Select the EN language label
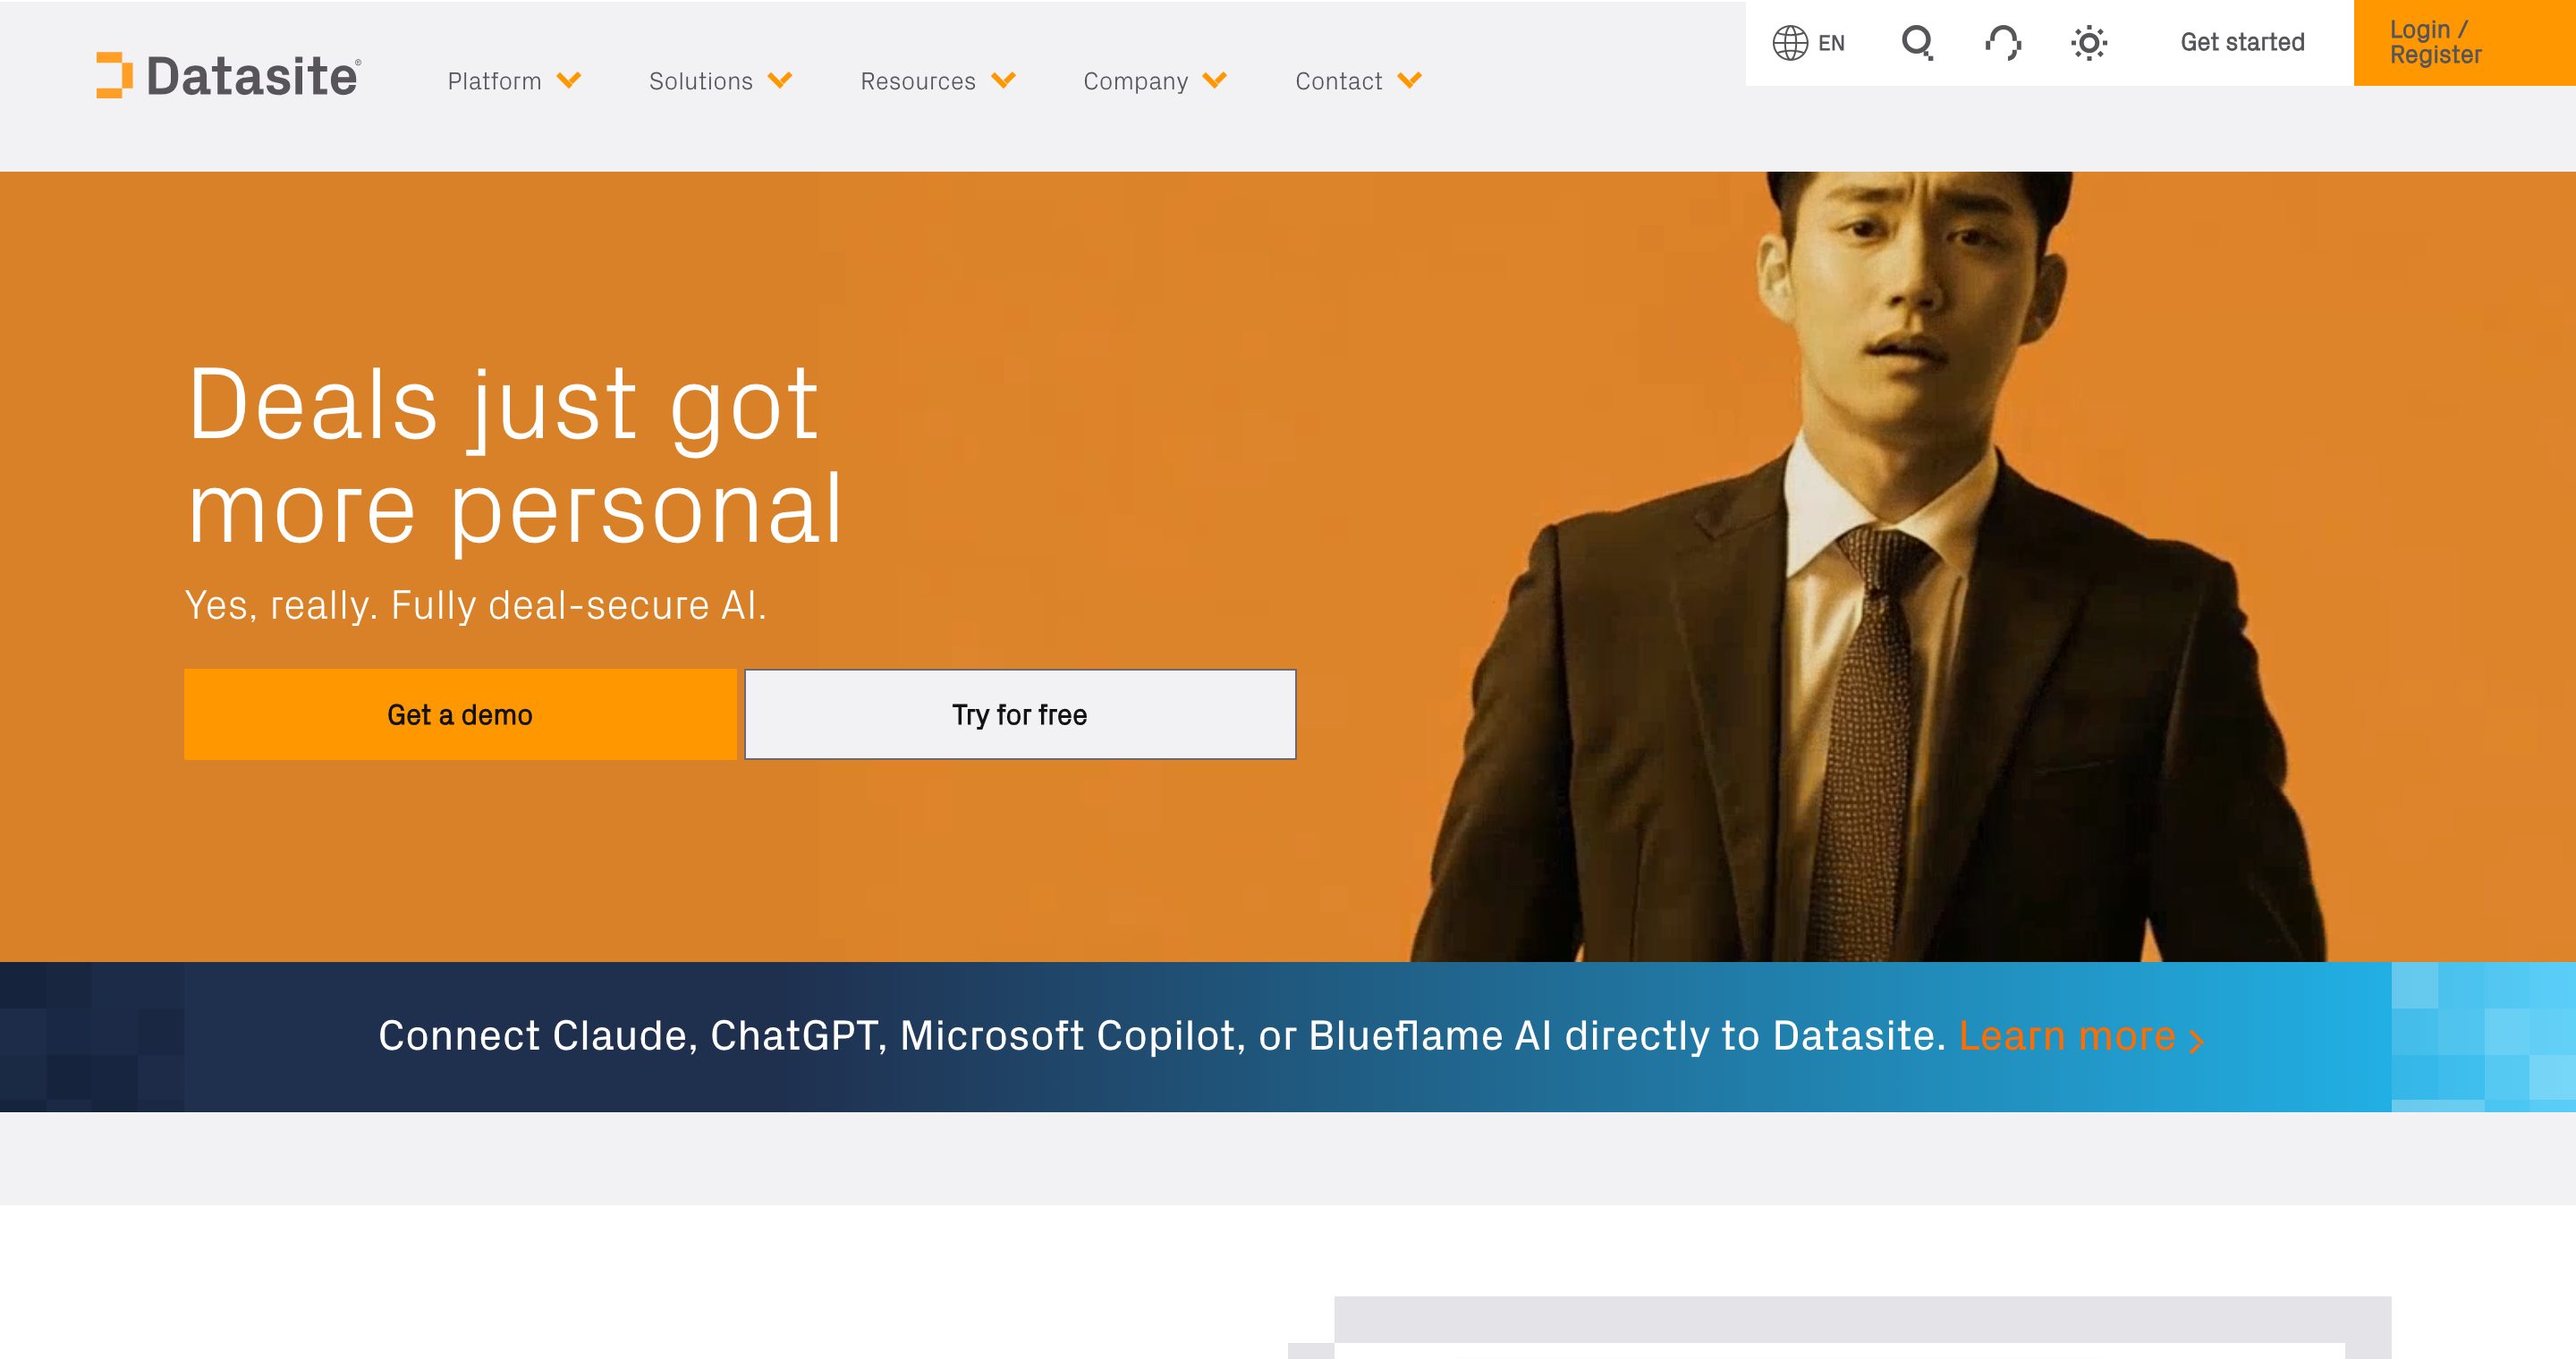This screenshot has height=1359, width=2576. 1831,43
